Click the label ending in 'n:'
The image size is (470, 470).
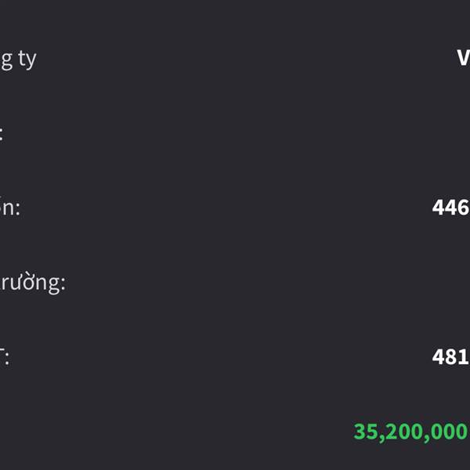pos(10,208)
